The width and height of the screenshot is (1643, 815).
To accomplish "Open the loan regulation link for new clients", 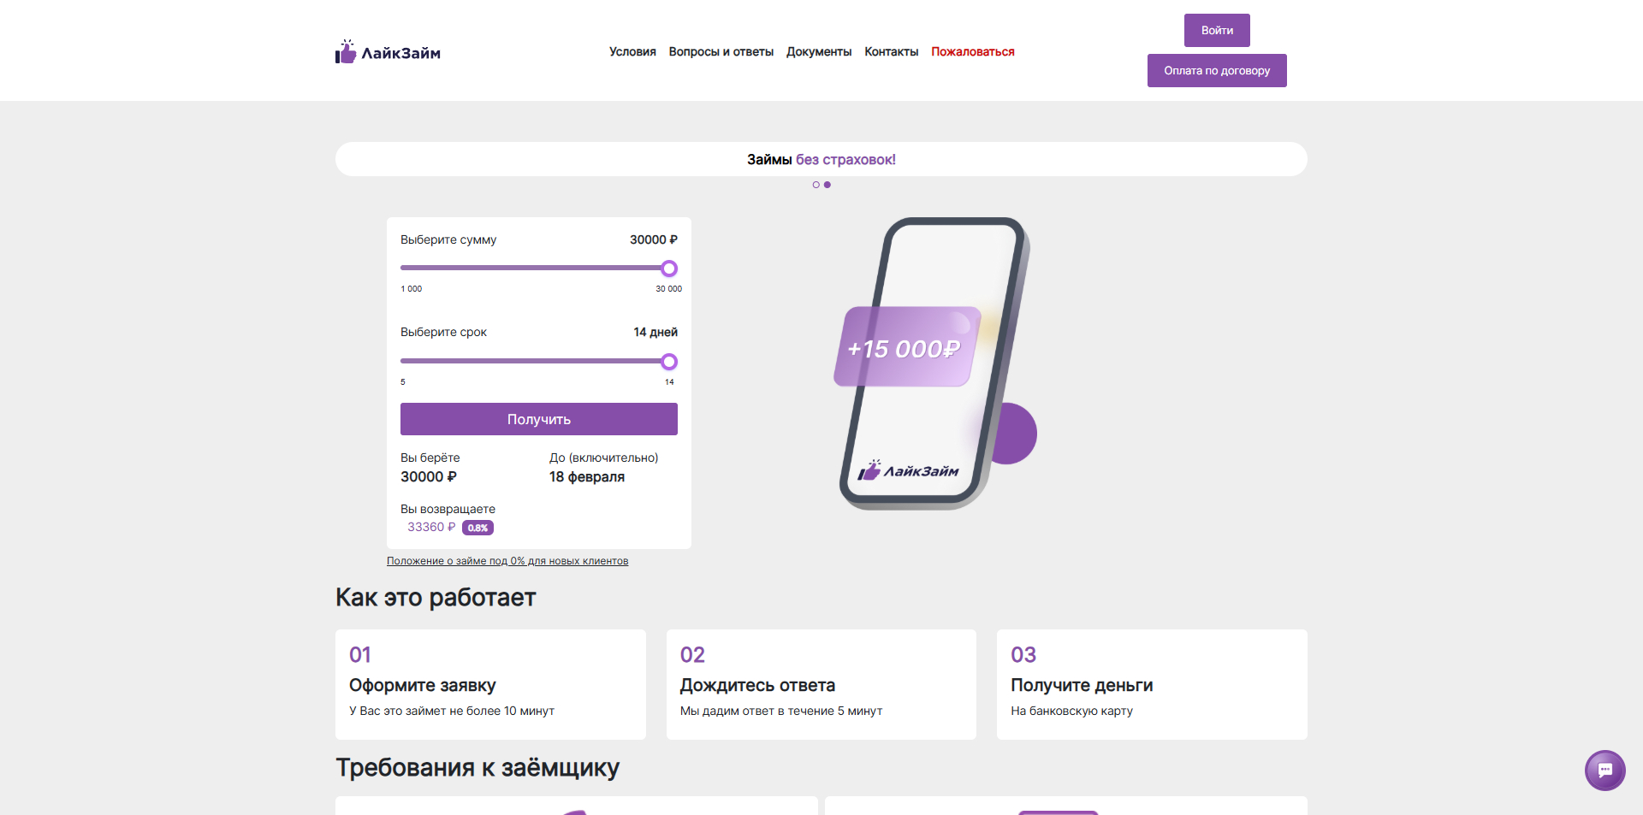I will [507, 561].
